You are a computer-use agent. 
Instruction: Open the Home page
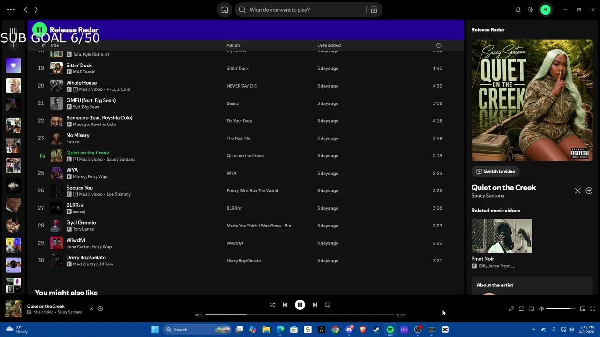coord(225,9)
